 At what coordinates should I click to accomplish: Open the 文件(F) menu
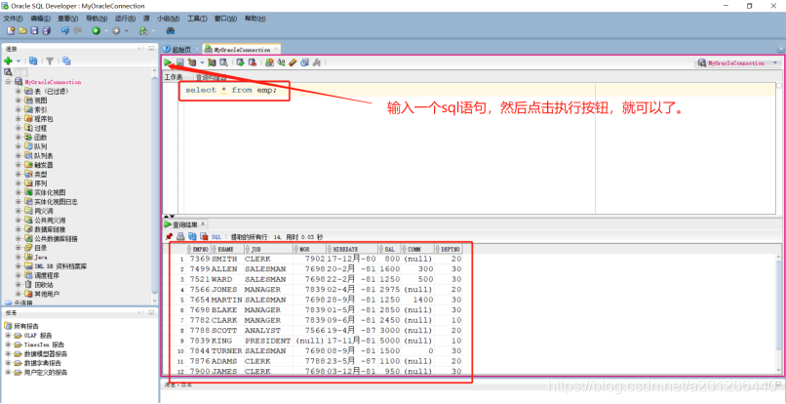[13, 19]
